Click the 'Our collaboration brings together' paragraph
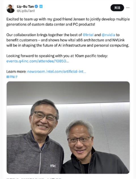The height and width of the screenshot is (179, 136). tap(68, 40)
